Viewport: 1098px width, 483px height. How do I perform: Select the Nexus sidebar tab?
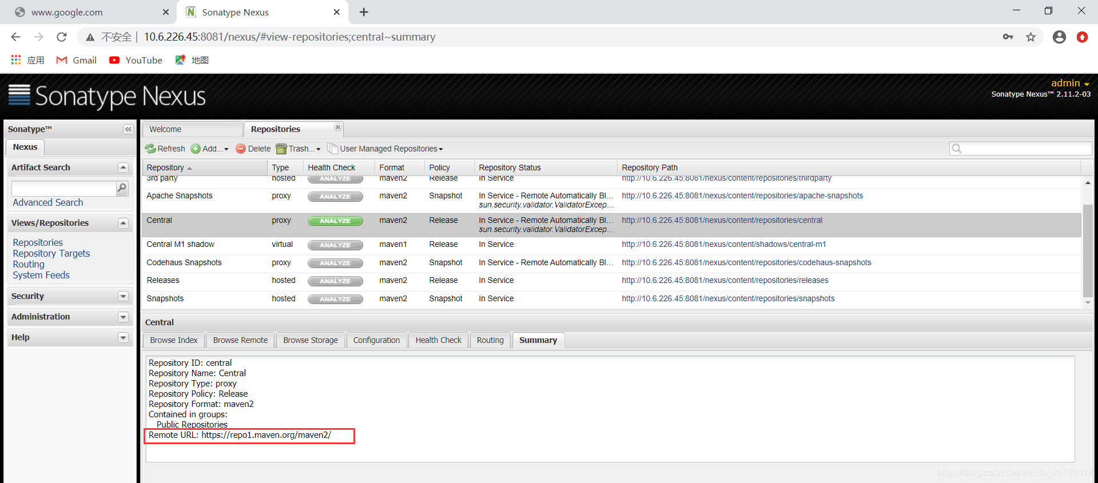(x=25, y=147)
